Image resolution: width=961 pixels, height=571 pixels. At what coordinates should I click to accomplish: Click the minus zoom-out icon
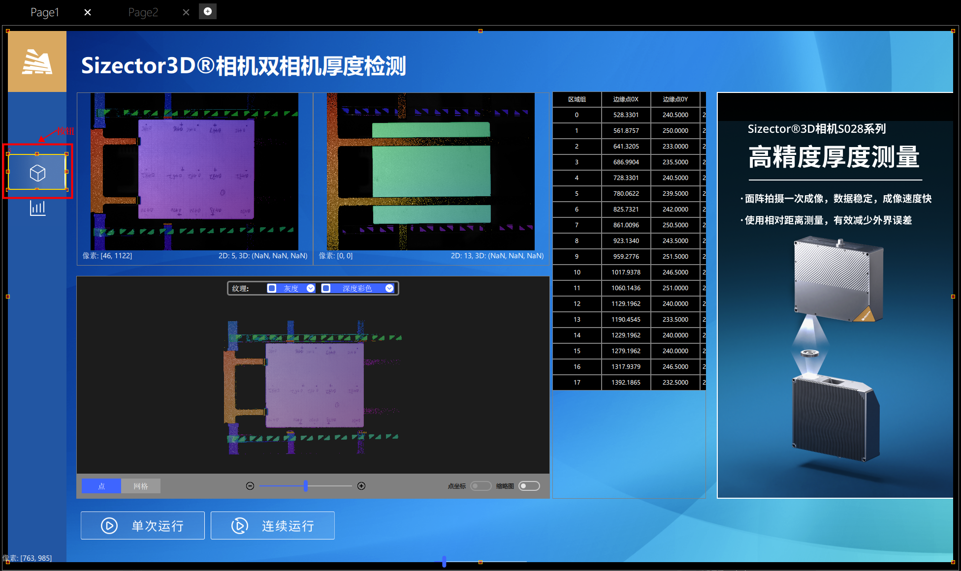[x=250, y=486]
